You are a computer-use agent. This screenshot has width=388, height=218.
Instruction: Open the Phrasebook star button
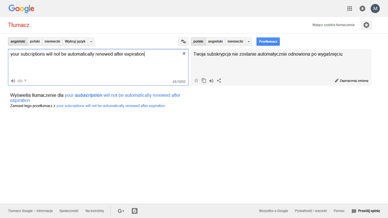(366, 25)
